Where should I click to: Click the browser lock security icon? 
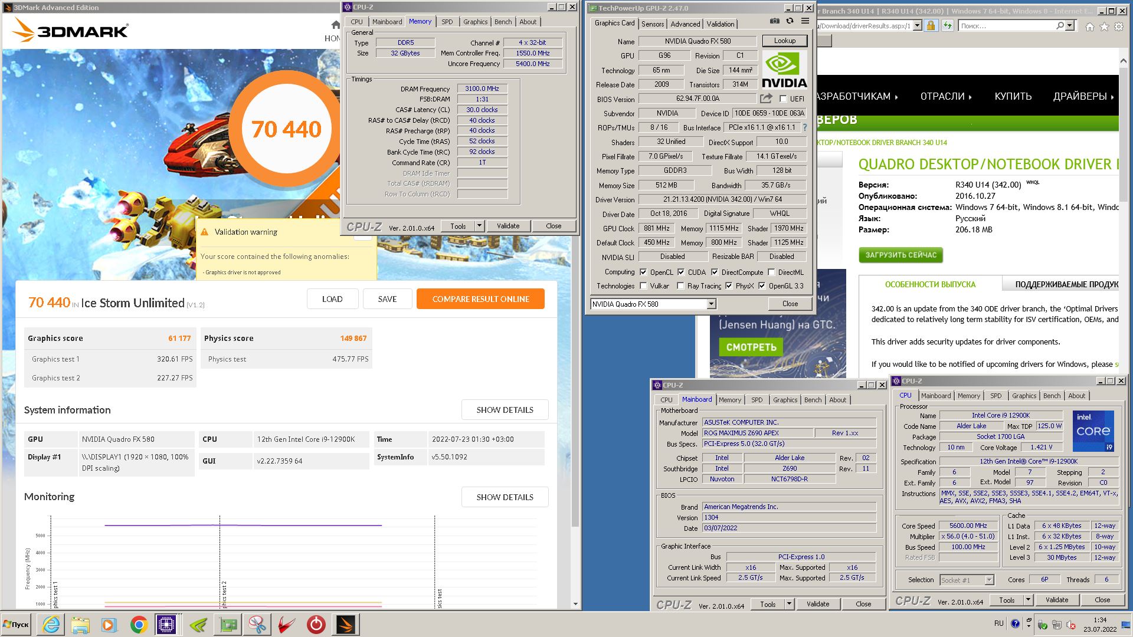[931, 26]
